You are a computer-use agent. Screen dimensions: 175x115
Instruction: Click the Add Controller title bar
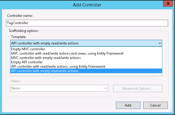tap(87, 5)
